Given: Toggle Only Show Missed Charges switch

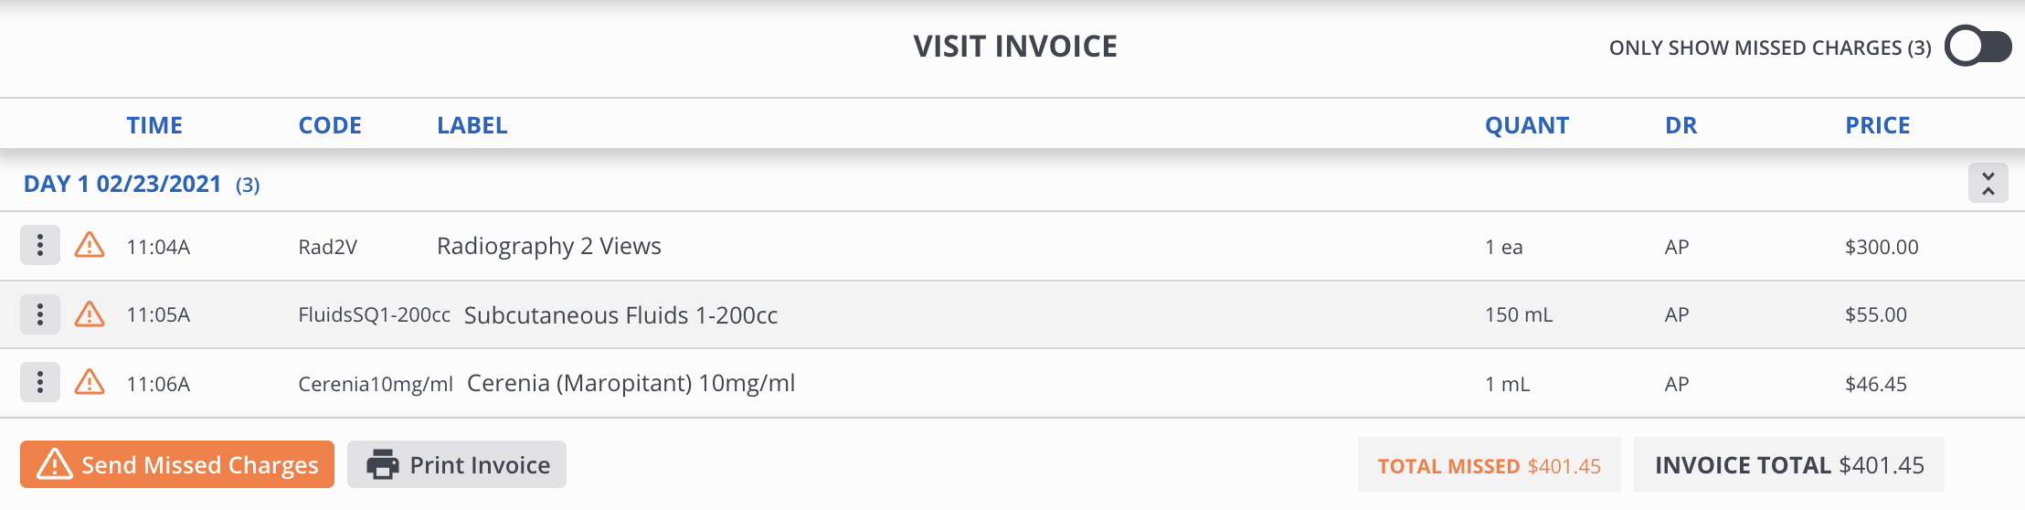Looking at the screenshot, I should 1977,47.
